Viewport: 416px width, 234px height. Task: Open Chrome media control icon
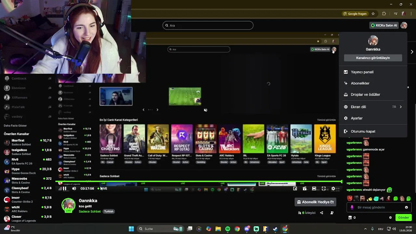(395, 14)
